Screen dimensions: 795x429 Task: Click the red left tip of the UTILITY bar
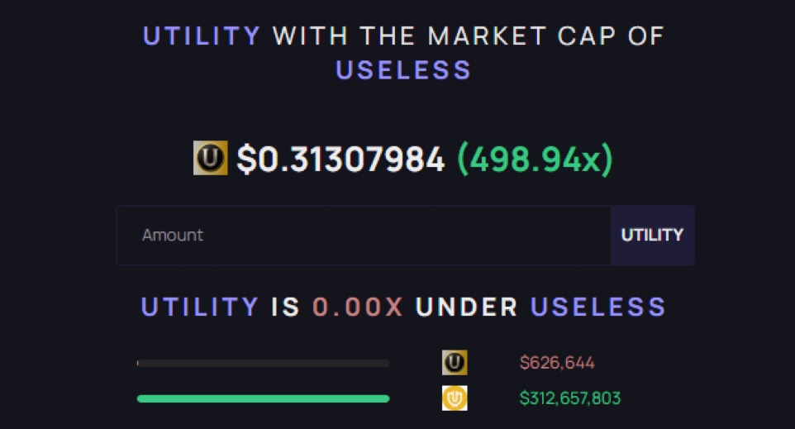click(x=138, y=363)
